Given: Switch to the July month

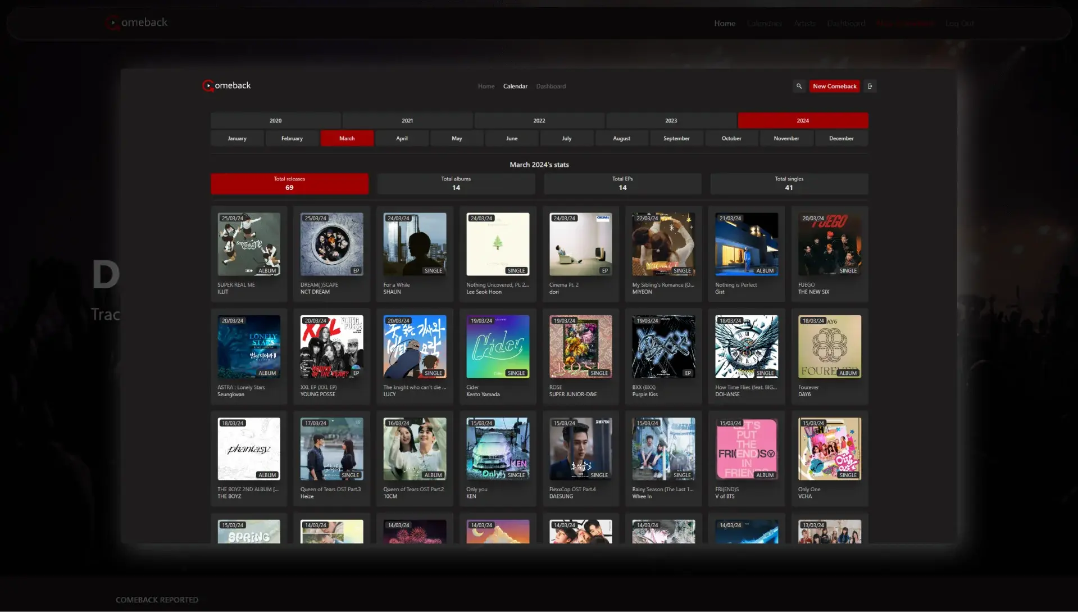Looking at the screenshot, I should pyautogui.click(x=567, y=138).
